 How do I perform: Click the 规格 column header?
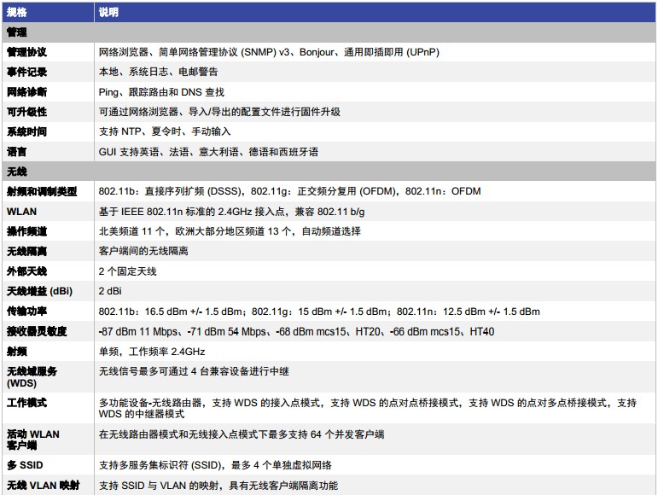pyautogui.click(x=17, y=12)
